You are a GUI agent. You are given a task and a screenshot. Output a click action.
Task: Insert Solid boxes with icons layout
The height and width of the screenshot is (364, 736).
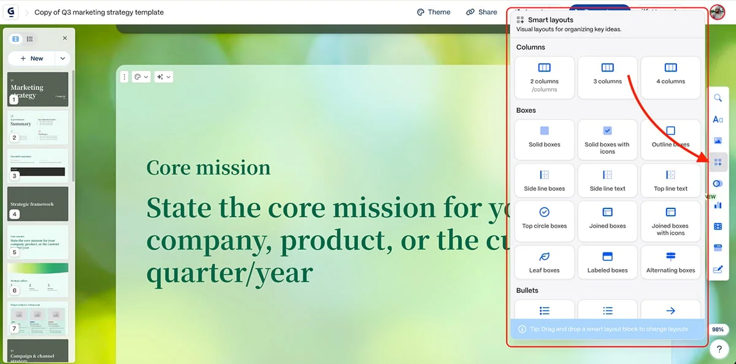coord(608,140)
